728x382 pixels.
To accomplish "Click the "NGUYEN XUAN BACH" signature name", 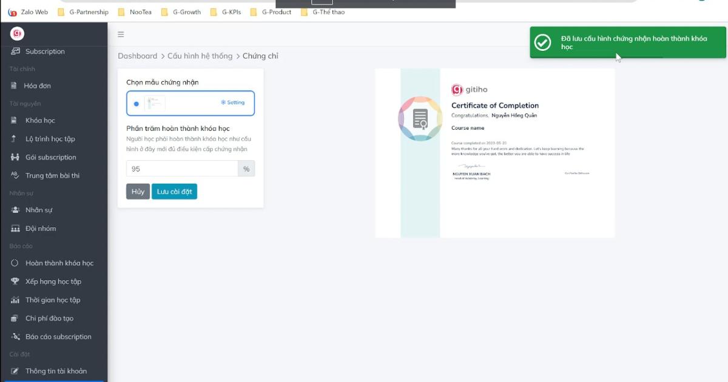I will 471,174.
